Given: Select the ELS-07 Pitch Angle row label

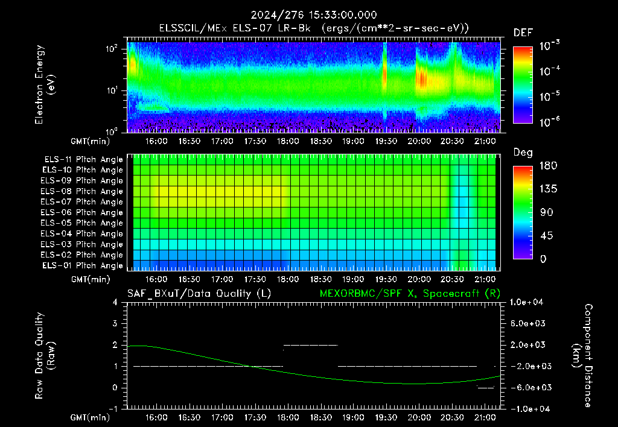Looking at the screenshot, I should pos(81,201).
